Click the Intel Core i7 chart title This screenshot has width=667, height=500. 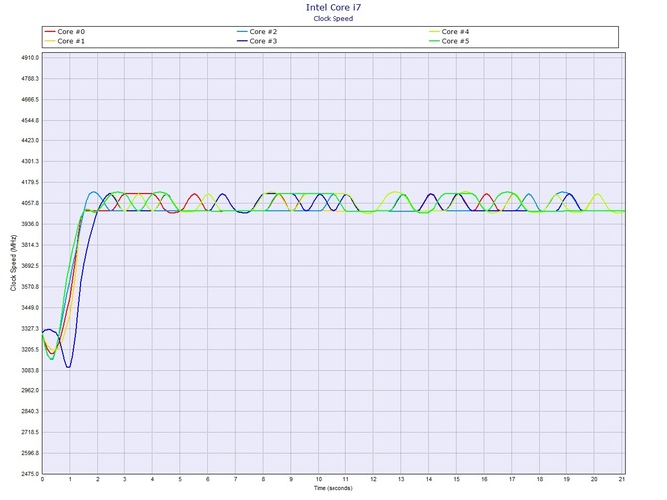[333, 7]
